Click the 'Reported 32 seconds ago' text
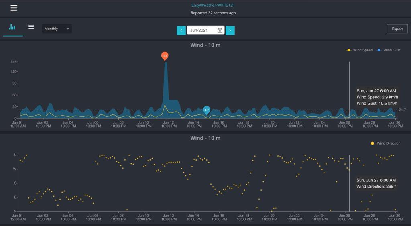 click(213, 13)
